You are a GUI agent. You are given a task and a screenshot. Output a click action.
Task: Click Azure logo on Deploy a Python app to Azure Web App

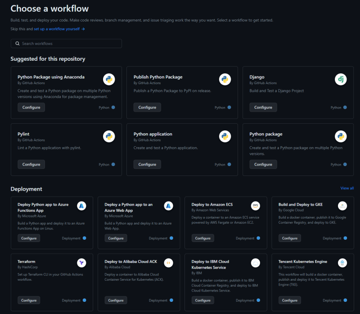(x=168, y=206)
